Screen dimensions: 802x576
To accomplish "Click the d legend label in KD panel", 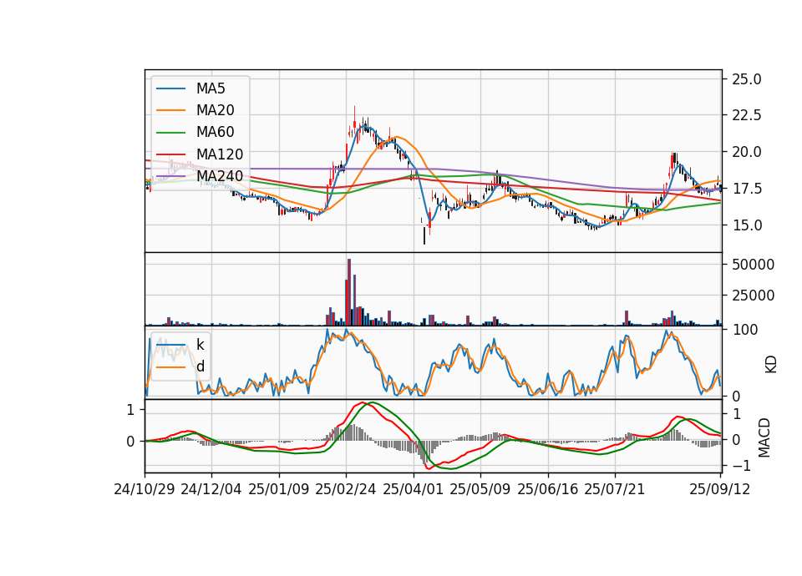I will pos(200,366).
